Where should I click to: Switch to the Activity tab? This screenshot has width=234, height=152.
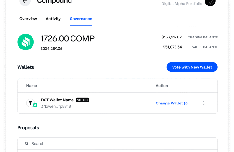(x=53, y=19)
